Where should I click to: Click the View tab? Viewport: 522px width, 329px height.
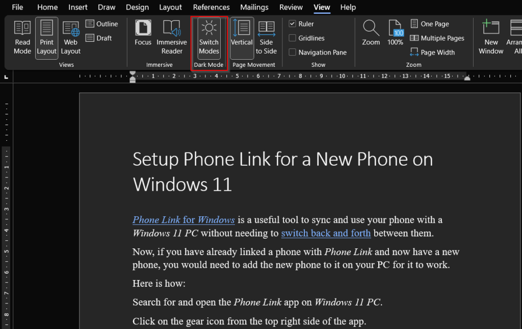pos(322,7)
